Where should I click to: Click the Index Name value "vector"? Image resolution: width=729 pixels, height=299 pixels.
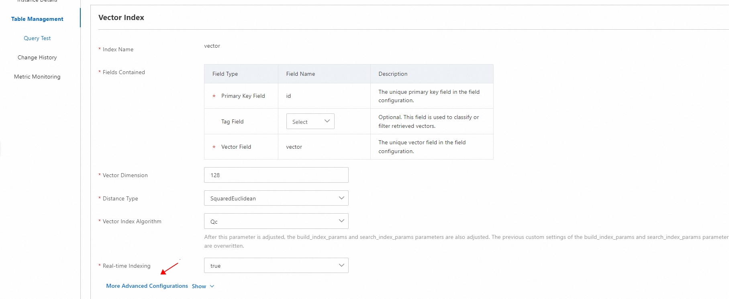212,46
